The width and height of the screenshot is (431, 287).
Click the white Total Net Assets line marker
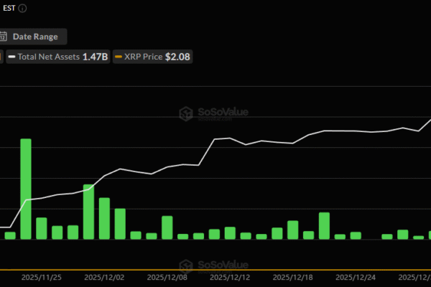[x=12, y=57]
